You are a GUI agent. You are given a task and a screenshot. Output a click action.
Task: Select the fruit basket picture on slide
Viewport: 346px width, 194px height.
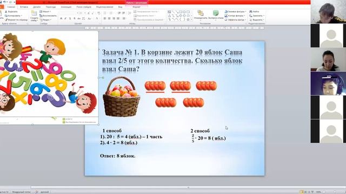pyautogui.click(x=121, y=96)
